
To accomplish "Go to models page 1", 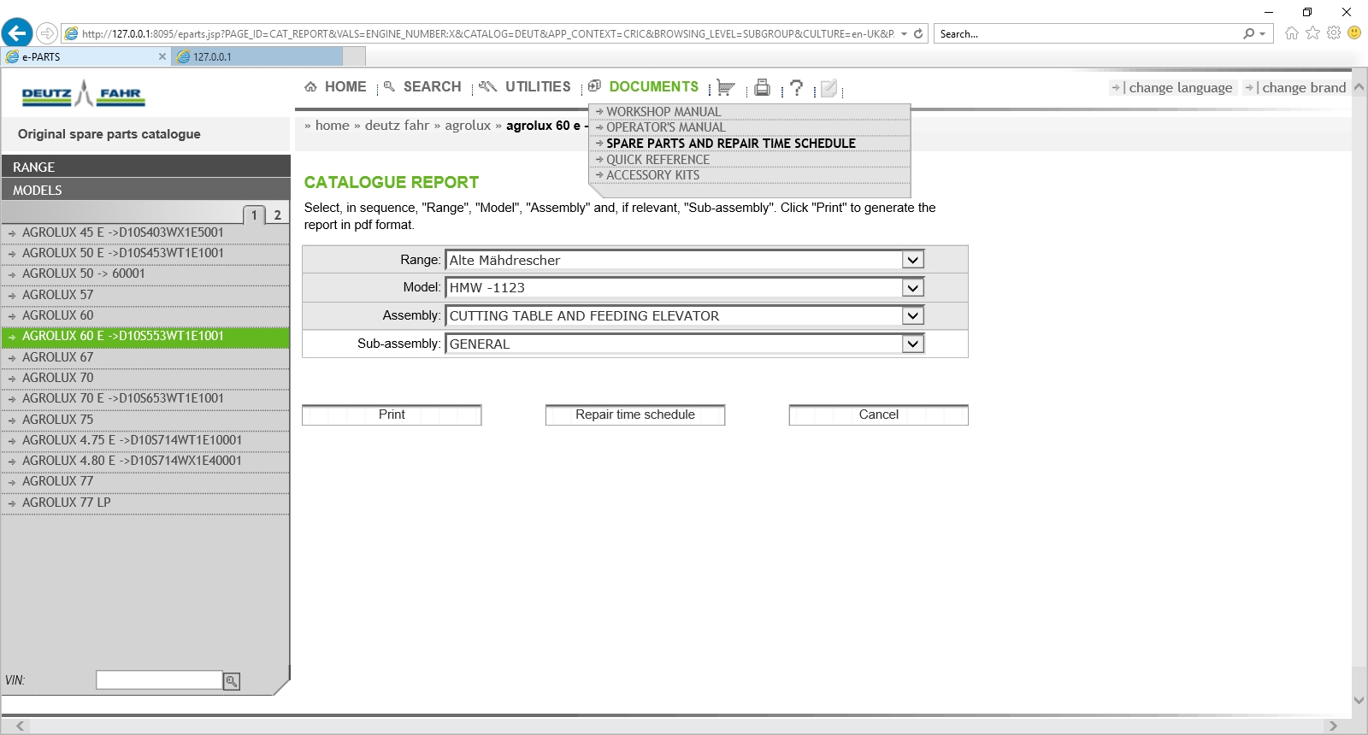I will click(x=254, y=215).
